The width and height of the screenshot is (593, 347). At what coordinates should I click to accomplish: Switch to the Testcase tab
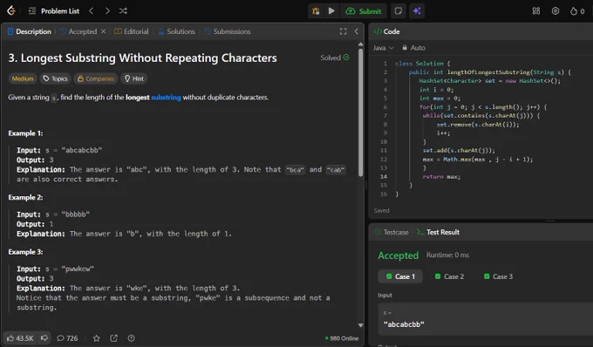point(392,232)
